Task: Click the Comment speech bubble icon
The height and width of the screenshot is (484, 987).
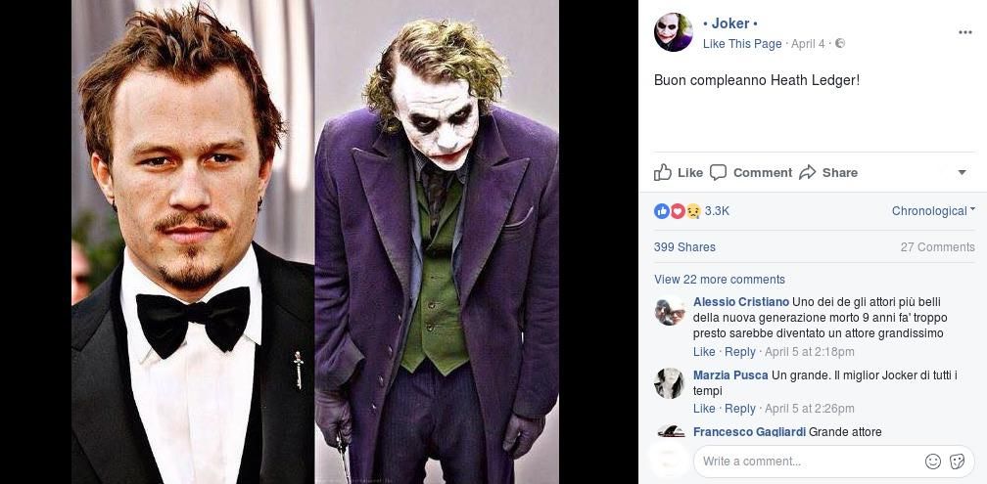Action: (x=719, y=172)
